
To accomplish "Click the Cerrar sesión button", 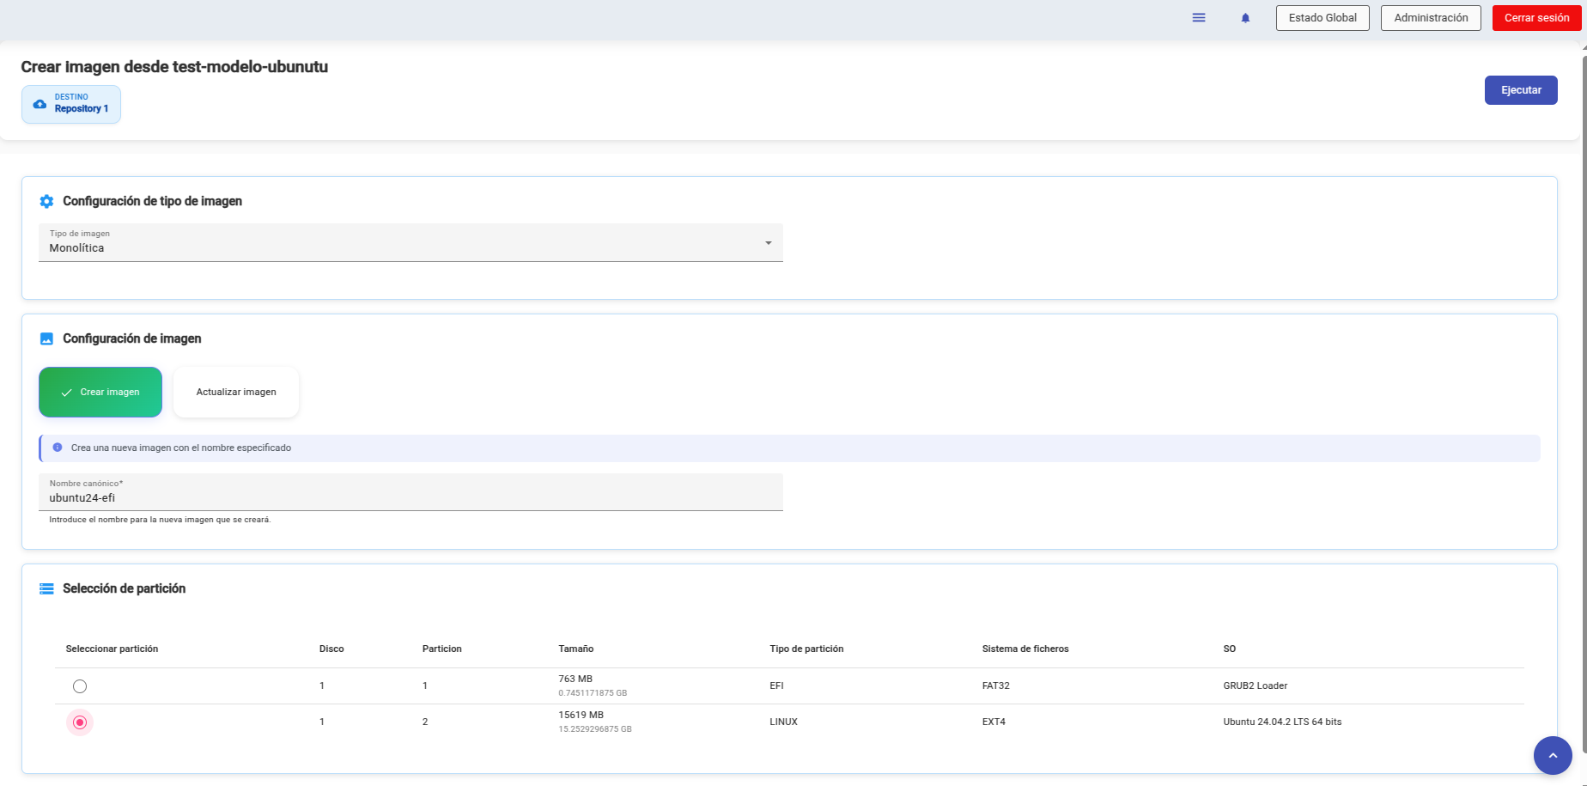I will coord(1536,18).
